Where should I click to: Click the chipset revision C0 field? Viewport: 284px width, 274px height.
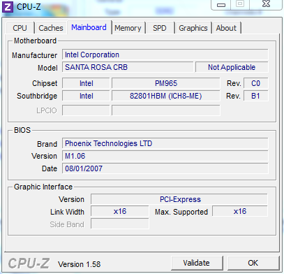[255, 83]
